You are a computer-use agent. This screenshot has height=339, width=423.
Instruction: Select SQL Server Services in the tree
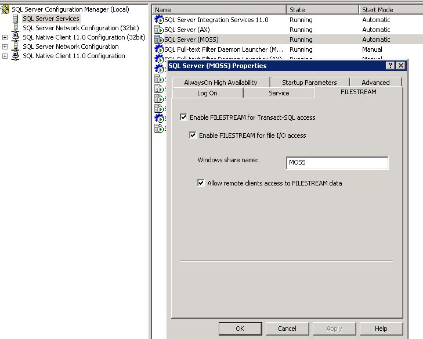[51, 19]
